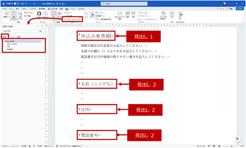Click the 共有 share button
Image resolution: width=246 pixels, height=148 pixels.
(240, 9)
